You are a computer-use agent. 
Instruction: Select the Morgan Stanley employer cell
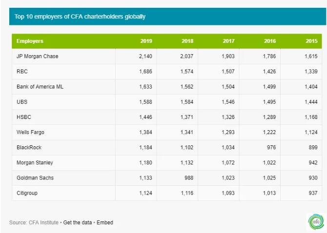35,163
